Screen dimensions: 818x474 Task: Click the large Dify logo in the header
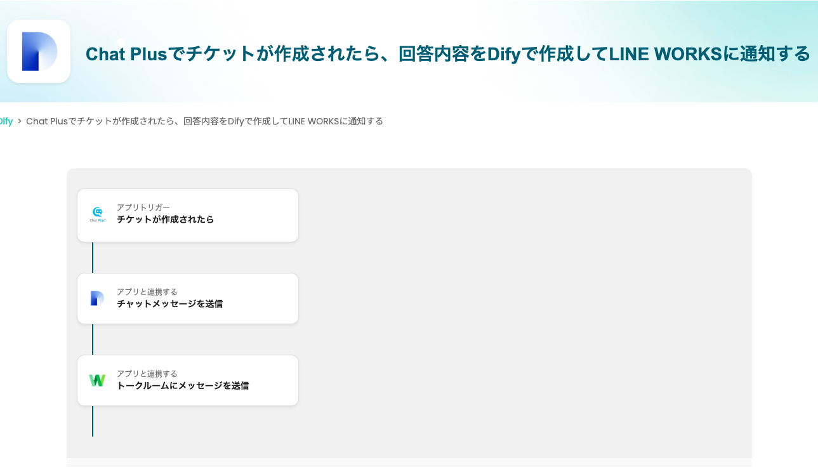point(39,51)
